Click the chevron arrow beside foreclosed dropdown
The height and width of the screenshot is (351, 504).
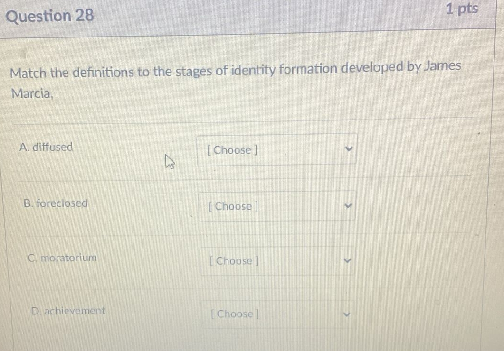pos(348,205)
